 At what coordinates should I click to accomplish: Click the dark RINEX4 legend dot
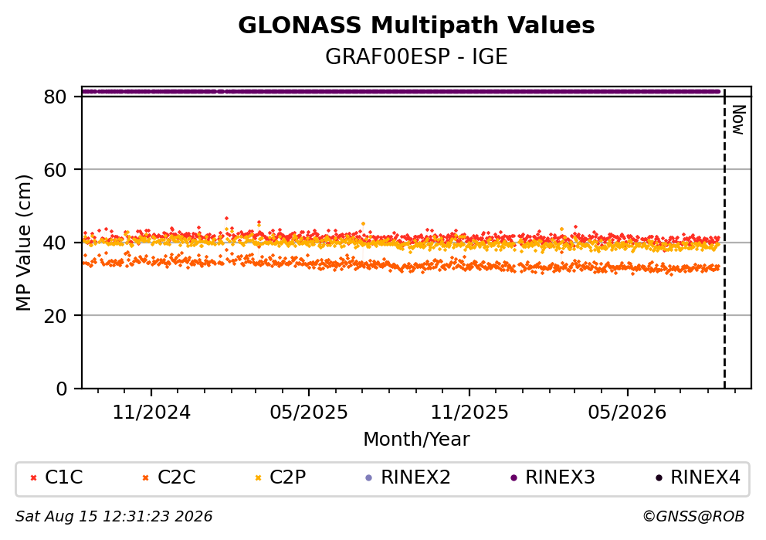659,478
